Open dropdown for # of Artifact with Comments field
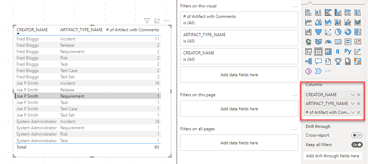This screenshot has height=164, width=368. click(x=353, y=112)
